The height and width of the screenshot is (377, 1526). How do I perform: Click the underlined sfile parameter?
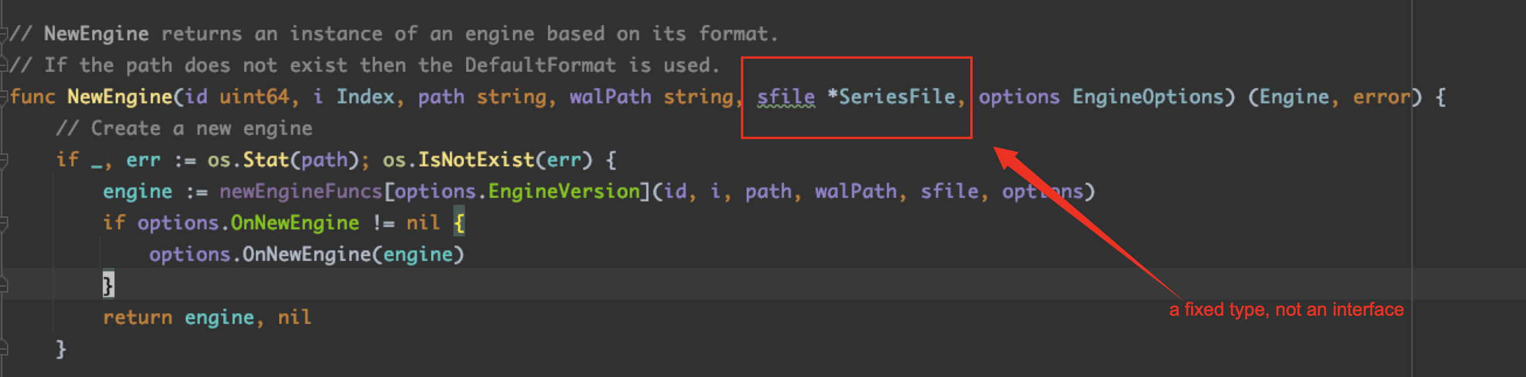click(x=786, y=97)
